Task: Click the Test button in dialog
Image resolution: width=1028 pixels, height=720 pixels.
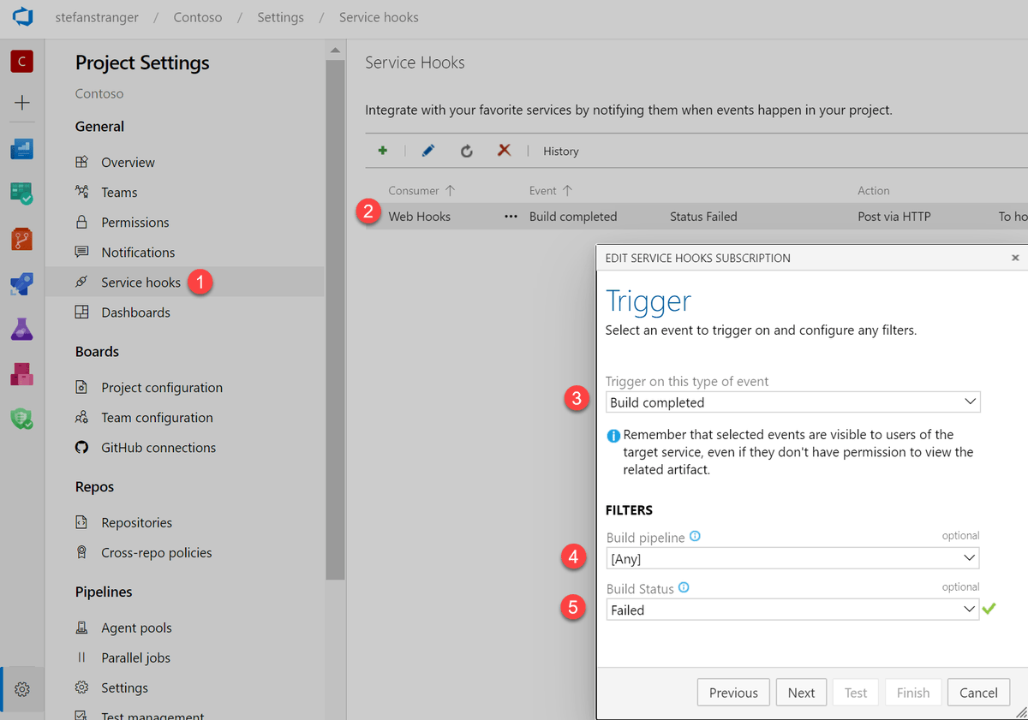Action: [x=856, y=693]
